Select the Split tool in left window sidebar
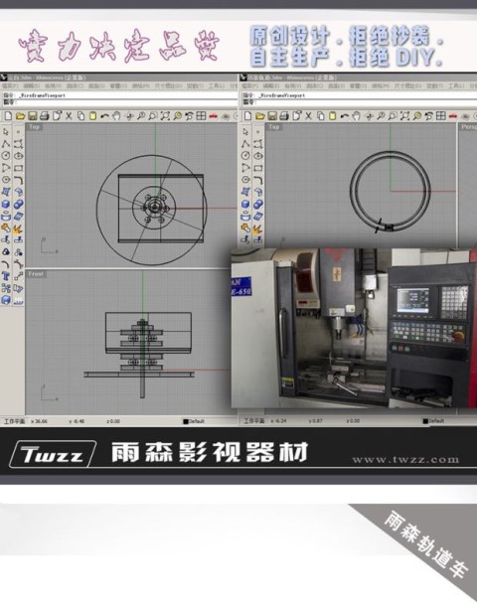Image resolution: width=477 pixels, height=609 pixels. [x=18, y=240]
